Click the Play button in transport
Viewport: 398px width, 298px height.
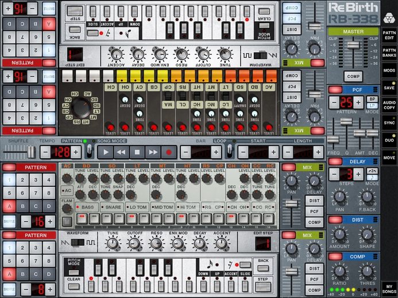pyautogui.click(x=106, y=152)
